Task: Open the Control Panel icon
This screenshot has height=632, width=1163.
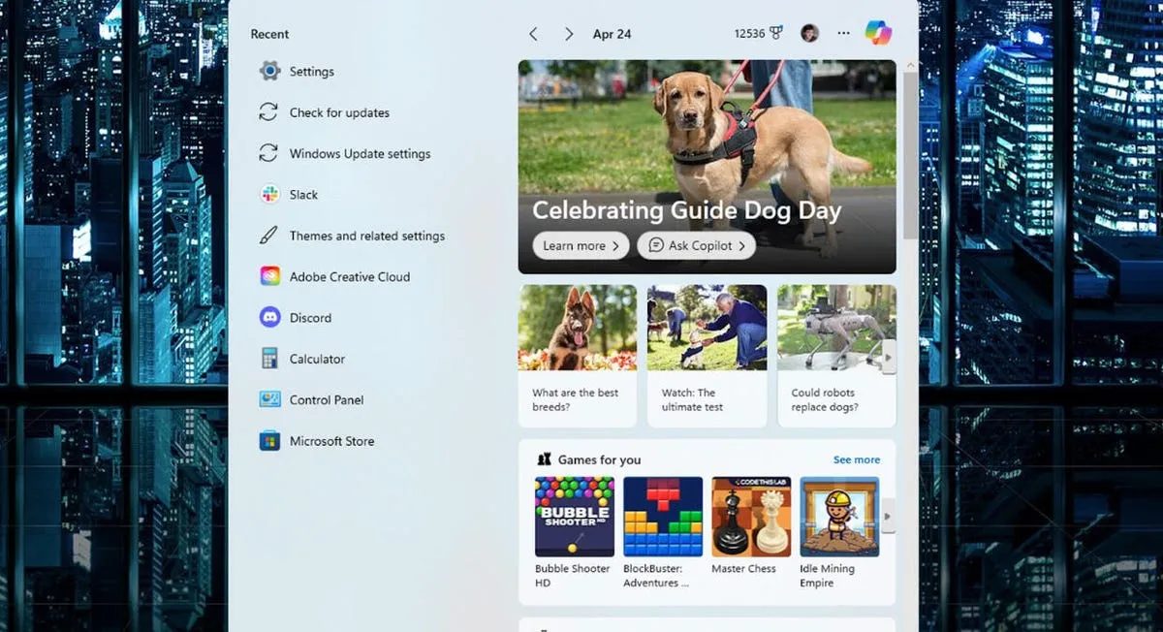Action: click(x=269, y=400)
